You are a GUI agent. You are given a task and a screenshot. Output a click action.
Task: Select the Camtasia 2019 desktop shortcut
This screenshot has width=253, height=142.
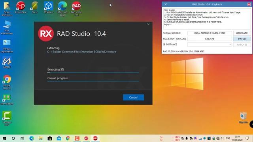click(x=7, y=118)
